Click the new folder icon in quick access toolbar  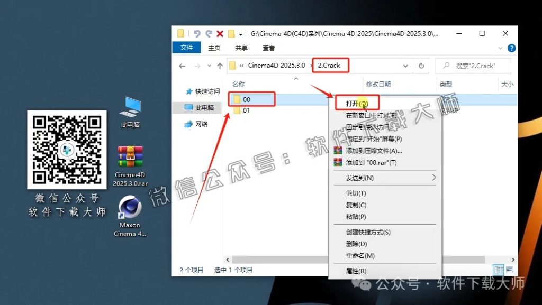(231, 33)
